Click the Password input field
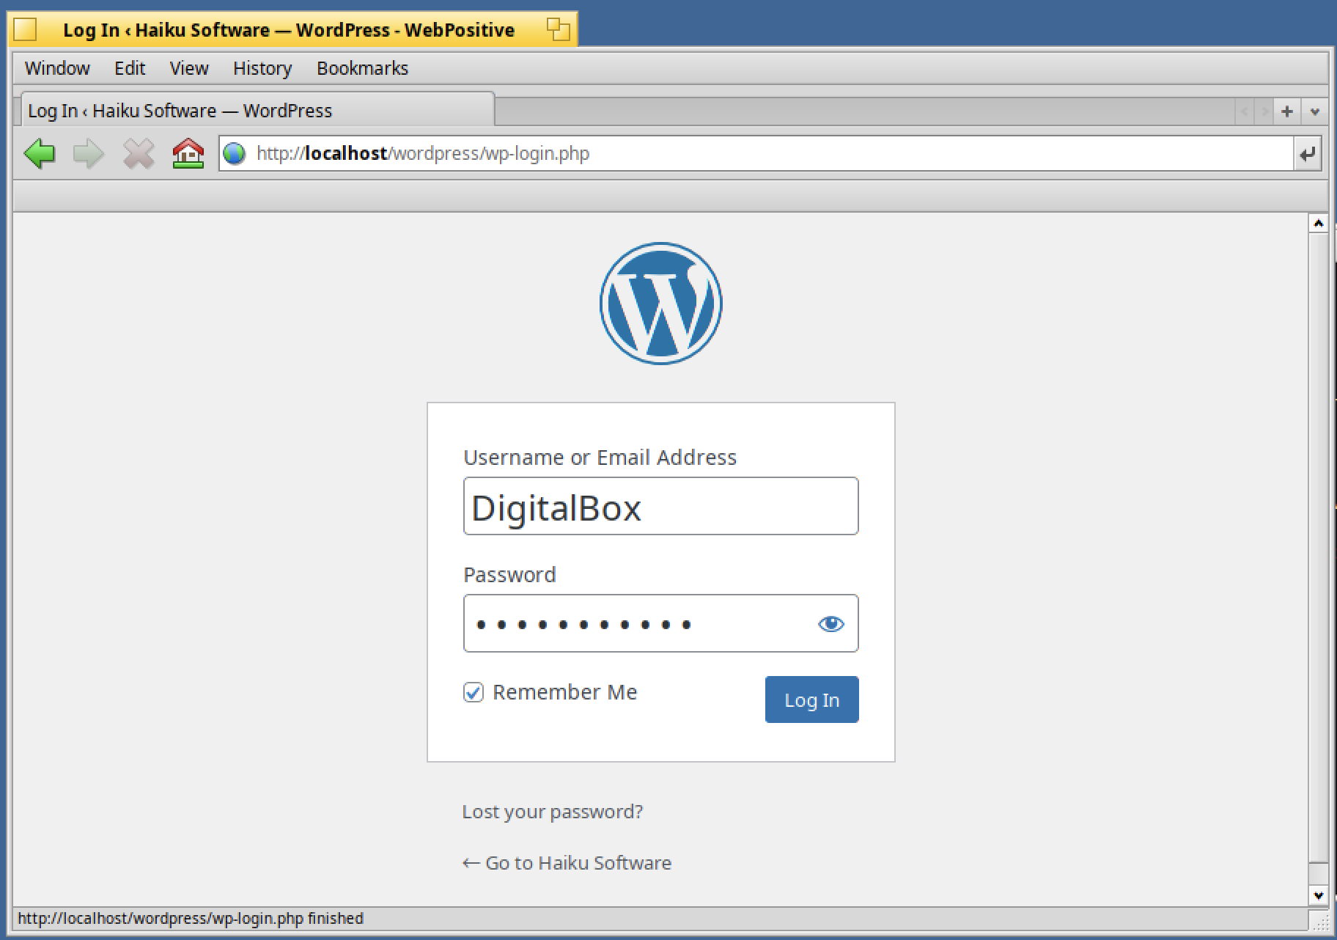 click(x=660, y=623)
